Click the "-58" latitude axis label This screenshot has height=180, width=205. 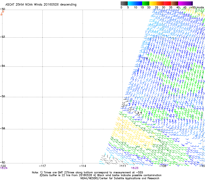point(2,128)
